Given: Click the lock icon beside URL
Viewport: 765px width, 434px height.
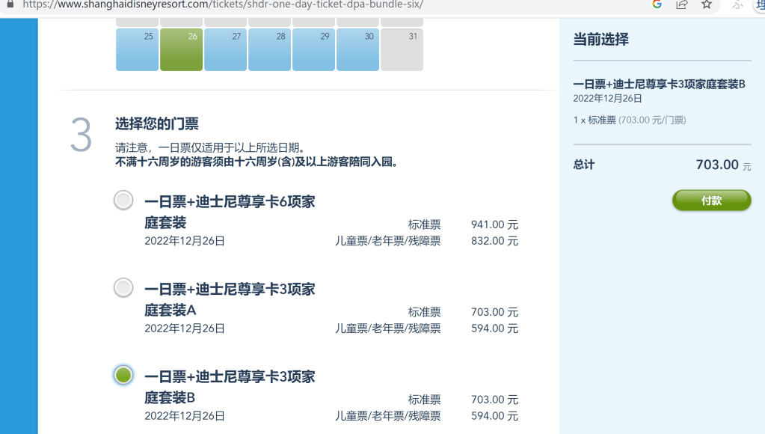Looking at the screenshot, I should [x=10, y=4].
